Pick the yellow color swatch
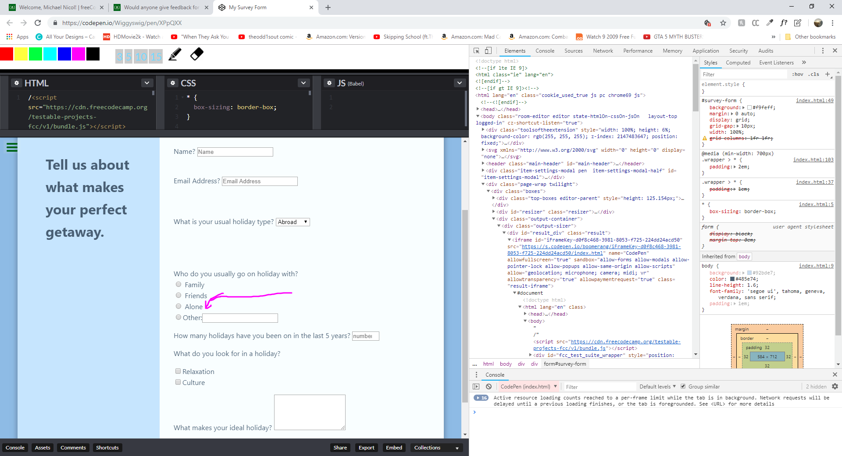The width and height of the screenshot is (842, 456). coord(21,54)
